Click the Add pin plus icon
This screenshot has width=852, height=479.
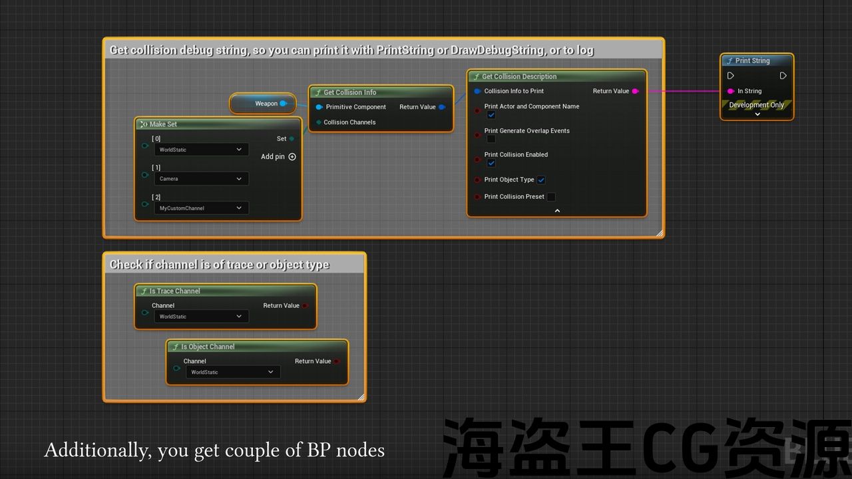tap(292, 157)
